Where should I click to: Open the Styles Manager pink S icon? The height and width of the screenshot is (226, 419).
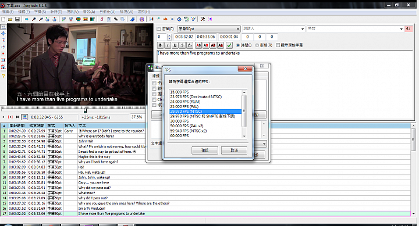tap(102, 19)
